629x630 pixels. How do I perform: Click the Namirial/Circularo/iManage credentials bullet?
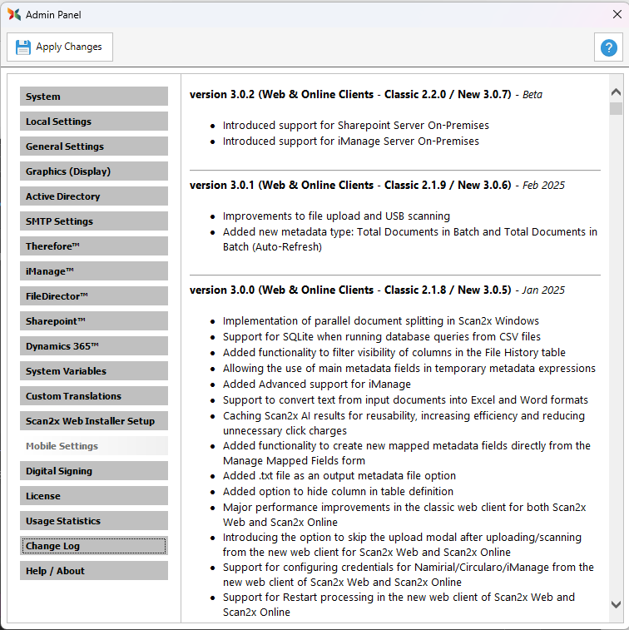(408, 574)
